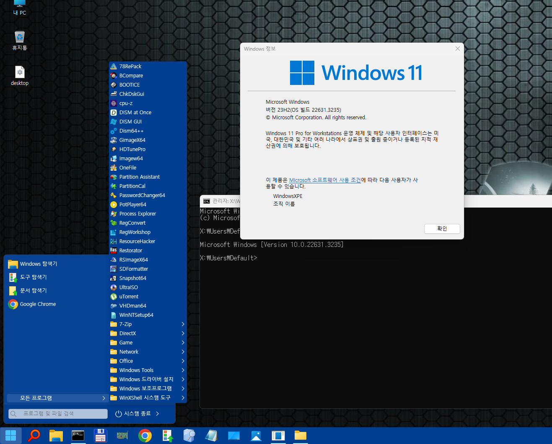Open the circuit board taskbar icon
Screen dimensions: 552x444
coord(122,436)
